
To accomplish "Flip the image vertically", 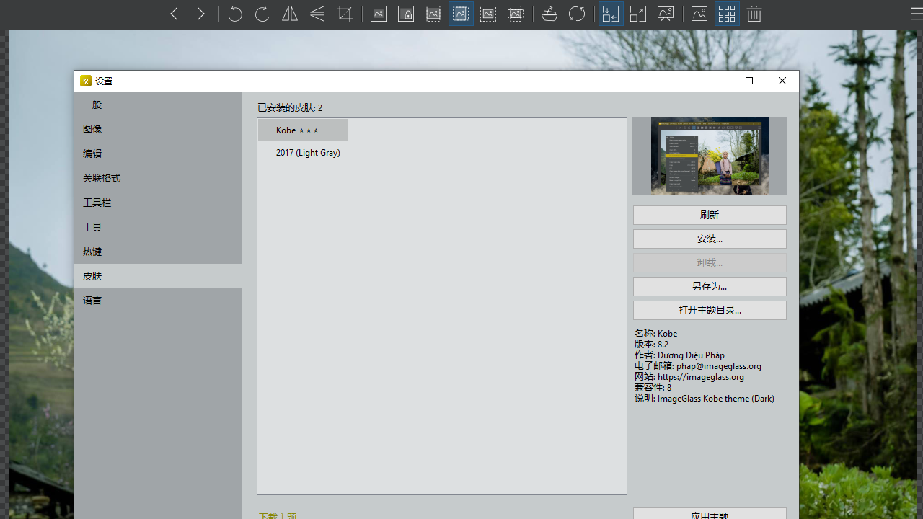I will [317, 14].
